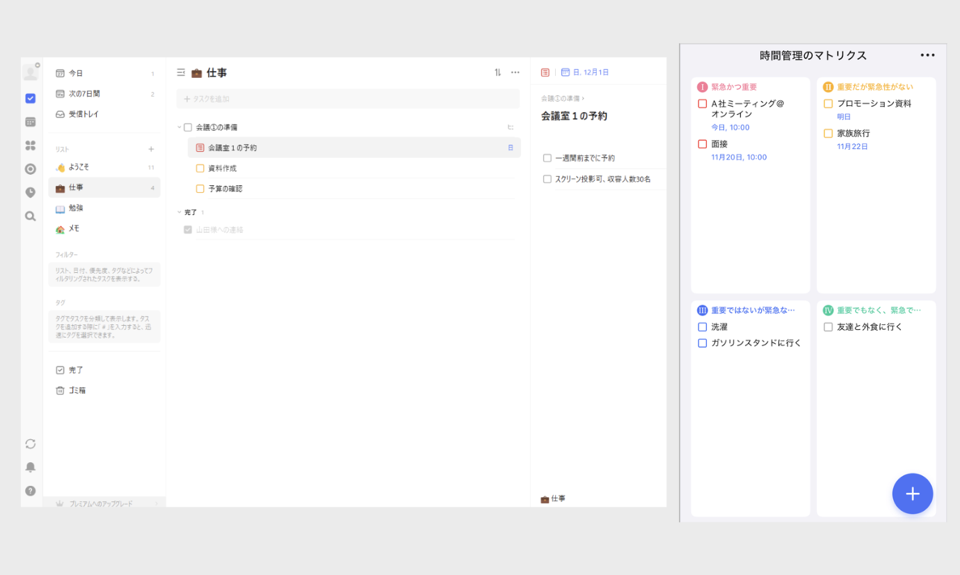Click the 日, 12月1日 due date button
Image resolution: width=960 pixels, height=575 pixels.
coord(585,72)
